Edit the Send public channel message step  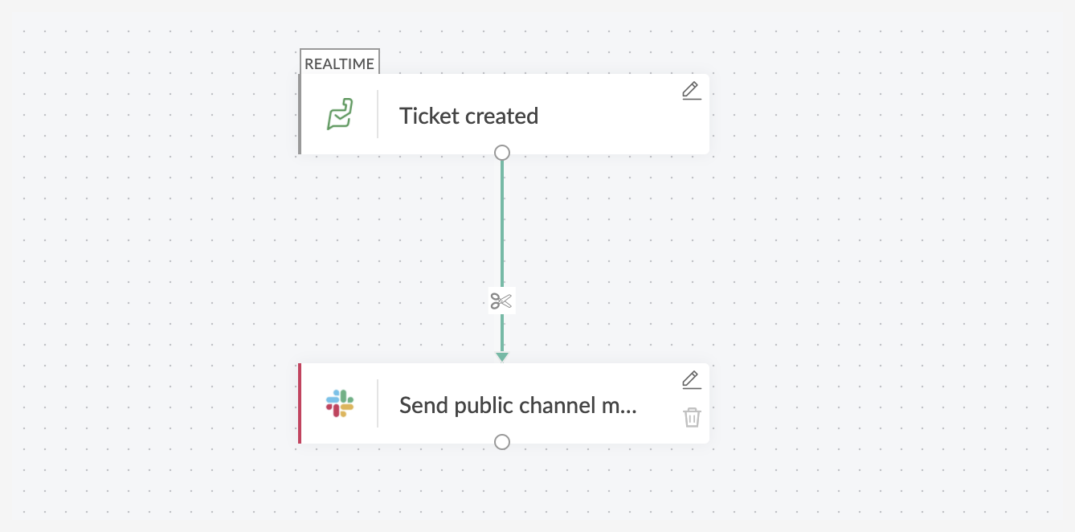coord(691,380)
